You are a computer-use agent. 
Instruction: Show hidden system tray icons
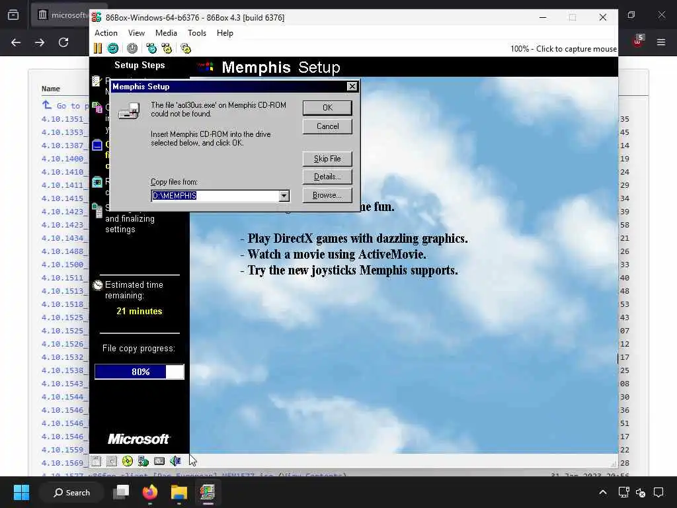(603, 492)
